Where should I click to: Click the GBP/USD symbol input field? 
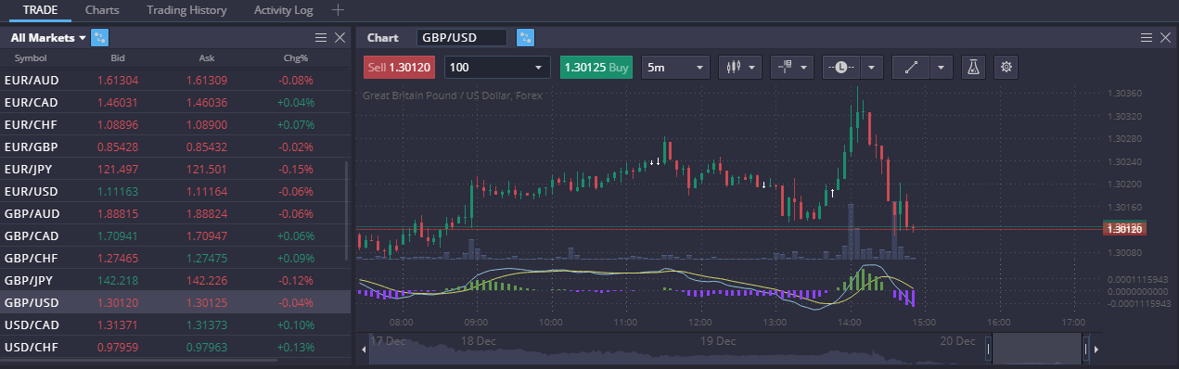[x=462, y=38]
